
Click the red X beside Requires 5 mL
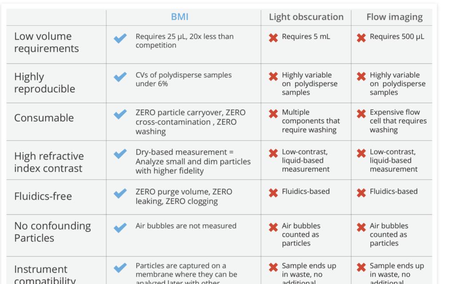(x=273, y=38)
